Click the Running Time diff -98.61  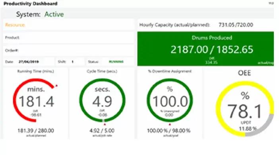(36, 115)
